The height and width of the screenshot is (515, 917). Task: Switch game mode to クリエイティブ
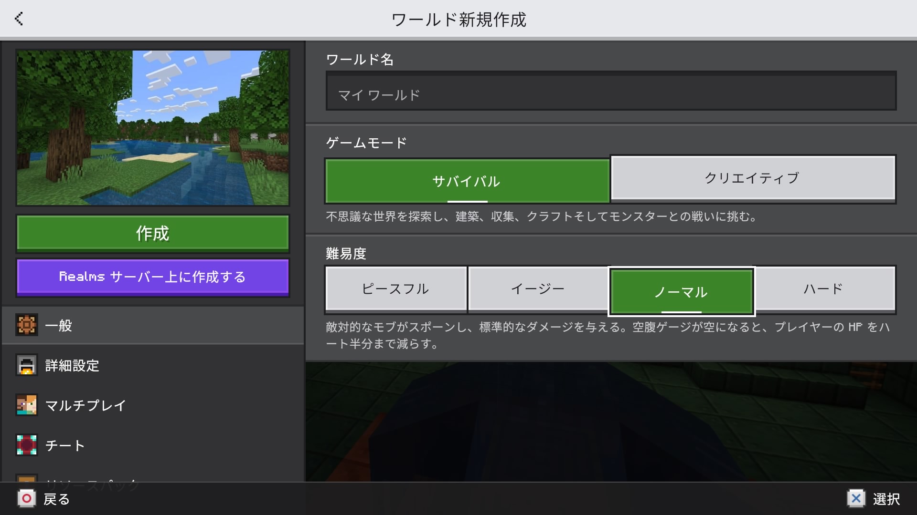coord(753,178)
